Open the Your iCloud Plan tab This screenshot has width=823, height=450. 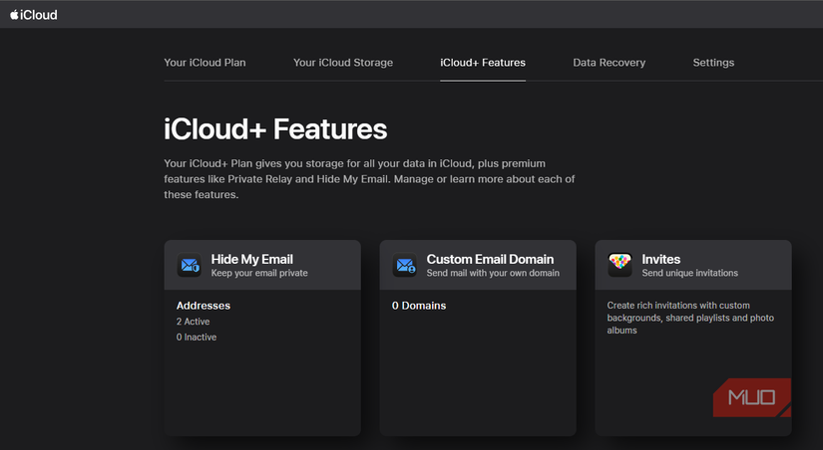coord(205,63)
